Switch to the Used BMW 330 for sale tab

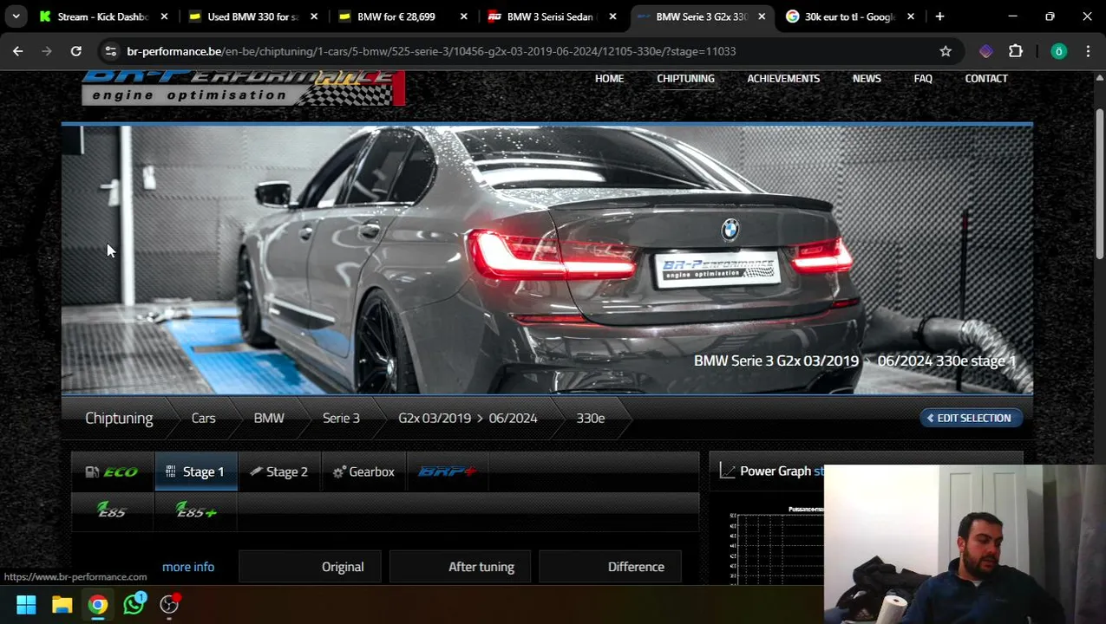[252, 16]
